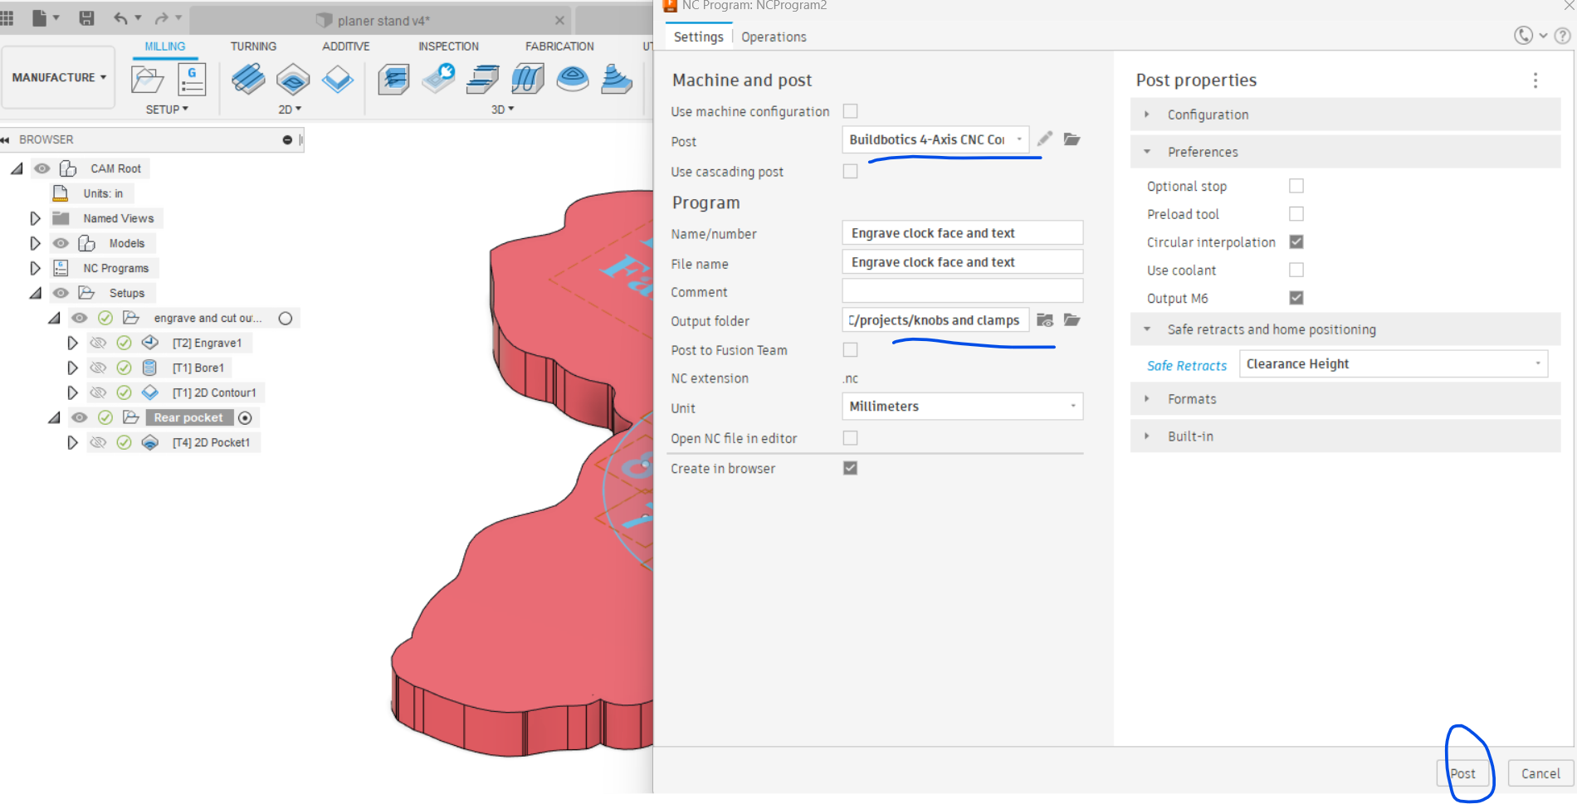
Task: Open the INSPECTION ribbon tab
Action: tap(448, 46)
